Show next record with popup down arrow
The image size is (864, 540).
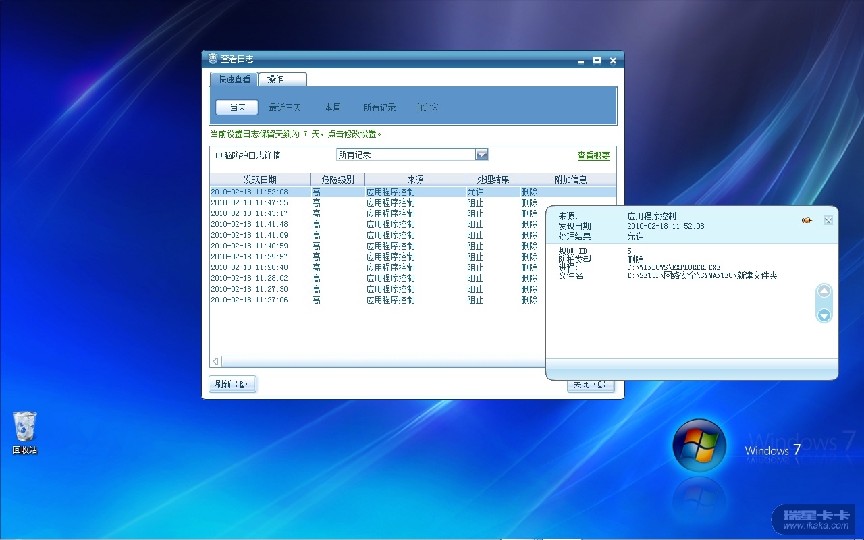click(823, 315)
